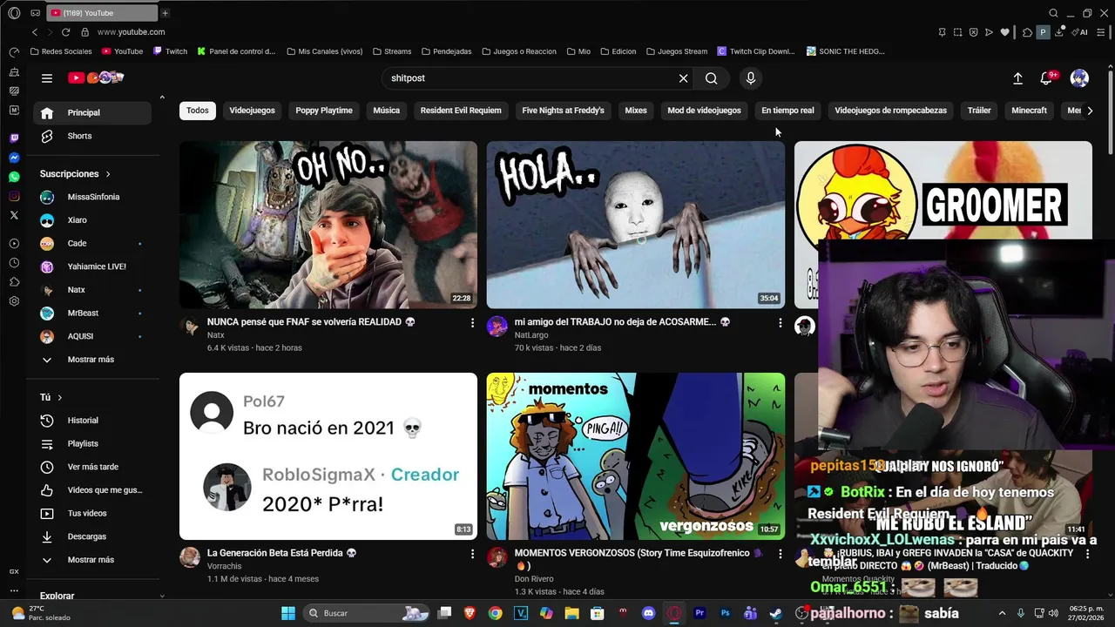Image resolution: width=1115 pixels, height=627 pixels.
Task: Open Ver más tarde in sidebar
Action: tap(92, 467)
